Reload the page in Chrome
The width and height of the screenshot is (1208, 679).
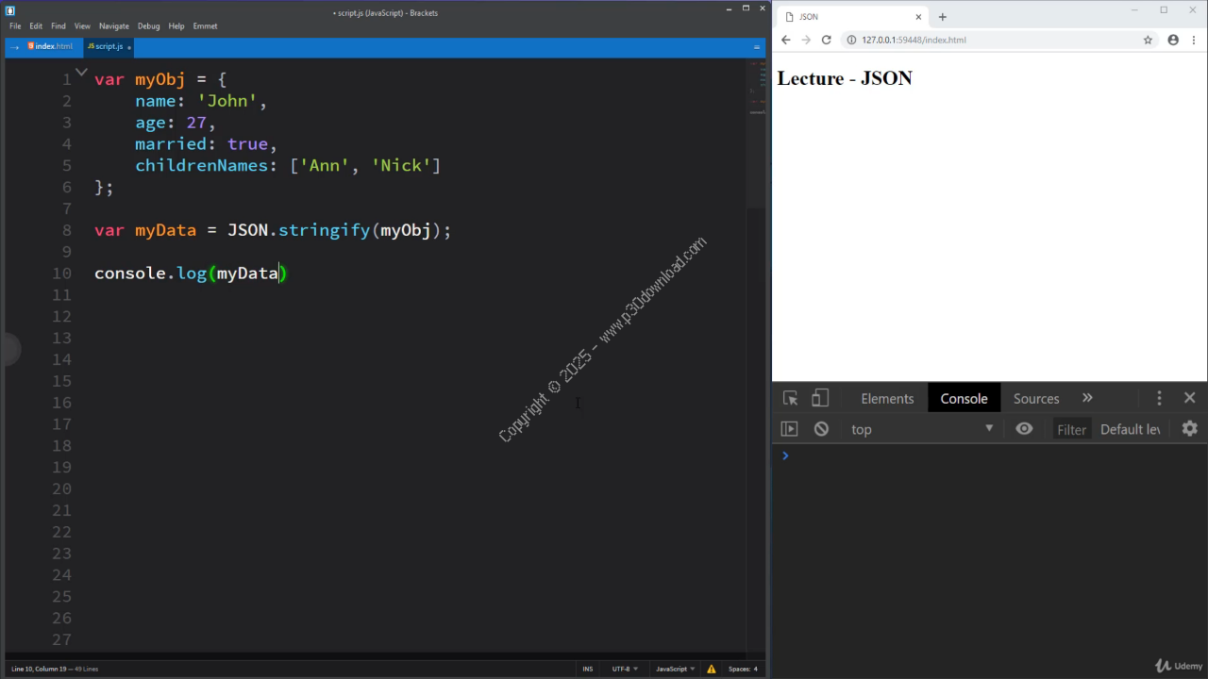coord(827,40)
